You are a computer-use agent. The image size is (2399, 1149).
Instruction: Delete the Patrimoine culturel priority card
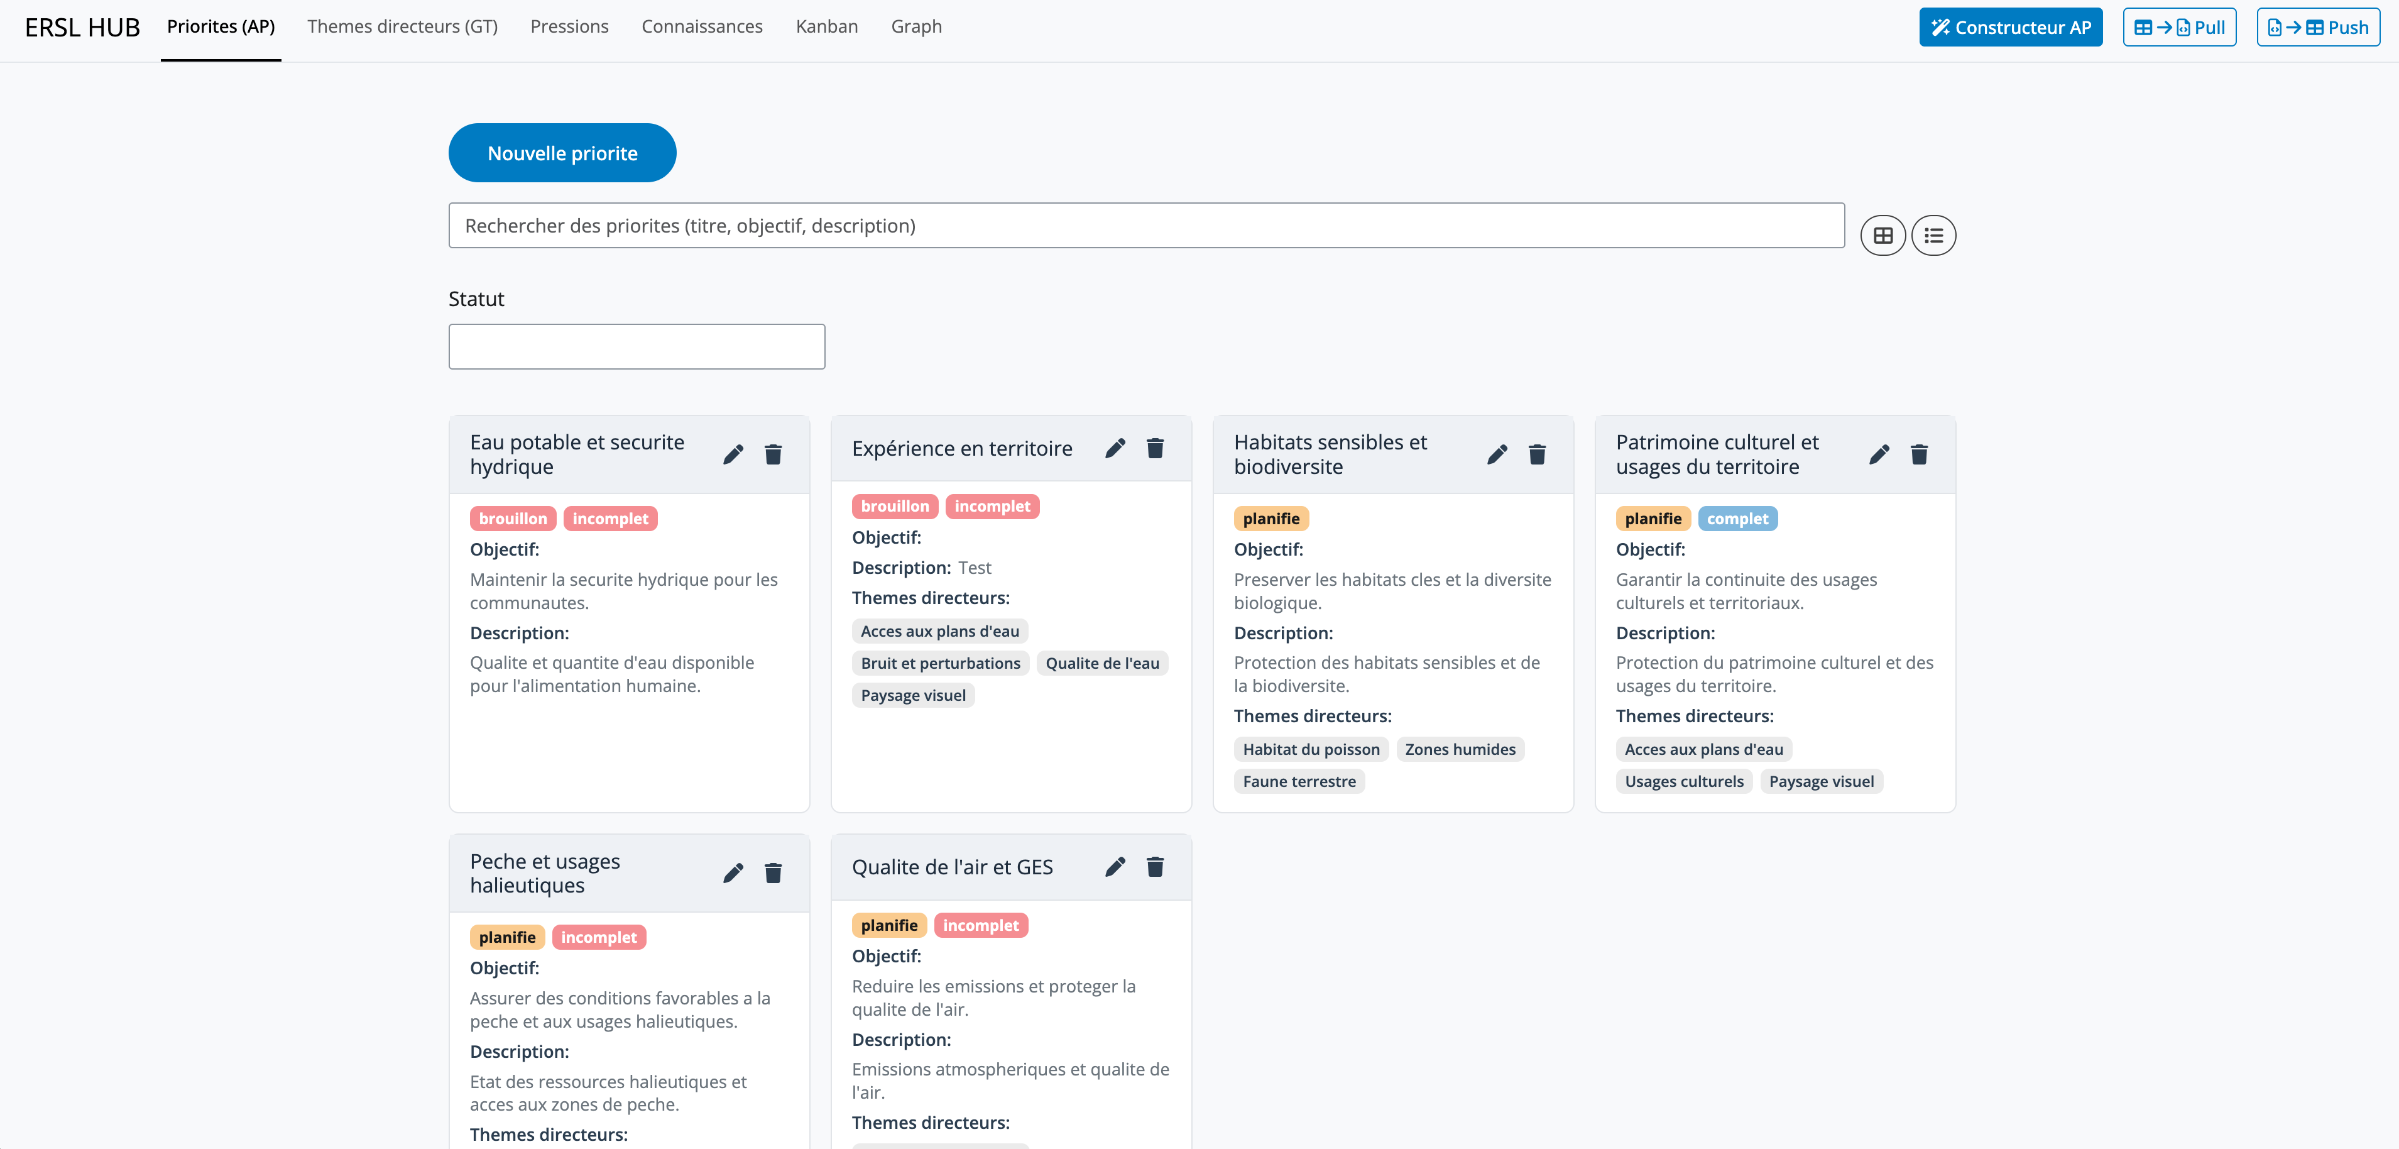[1918, 454]
